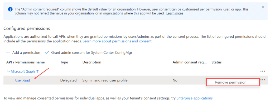
Task: Click the Status column header
Action: 216,62
